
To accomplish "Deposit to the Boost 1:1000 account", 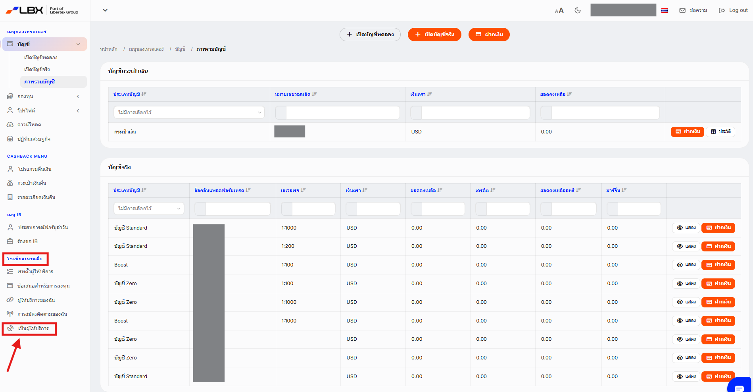I will tap(718, 321).
